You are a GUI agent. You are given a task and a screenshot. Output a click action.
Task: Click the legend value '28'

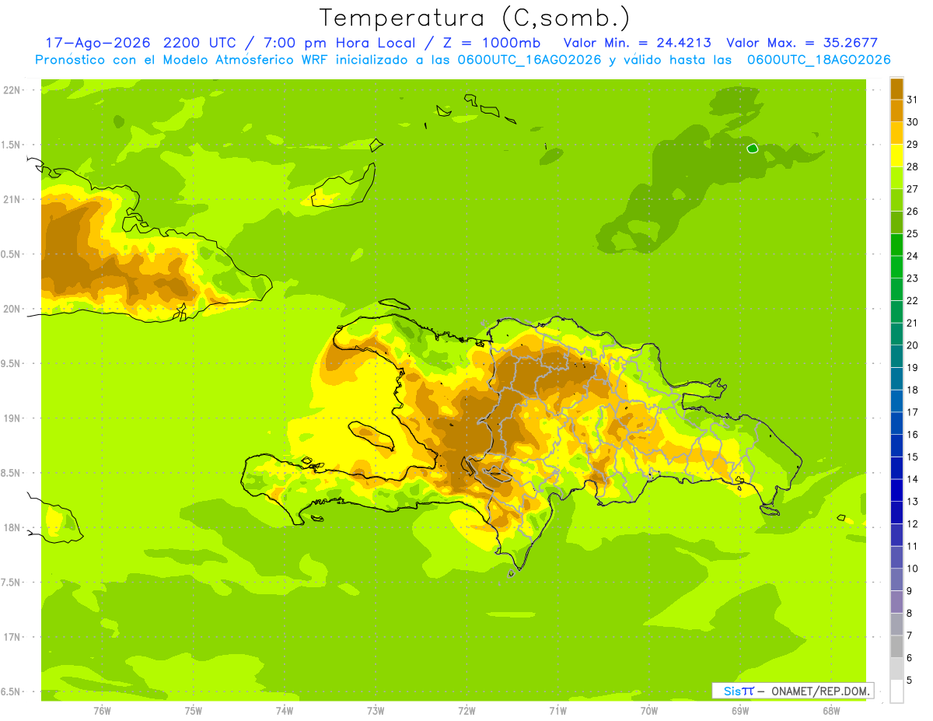click(x=912, y=166)
